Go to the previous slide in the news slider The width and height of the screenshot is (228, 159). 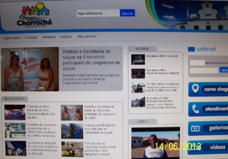pyautogui.click(x=112, y=86)
